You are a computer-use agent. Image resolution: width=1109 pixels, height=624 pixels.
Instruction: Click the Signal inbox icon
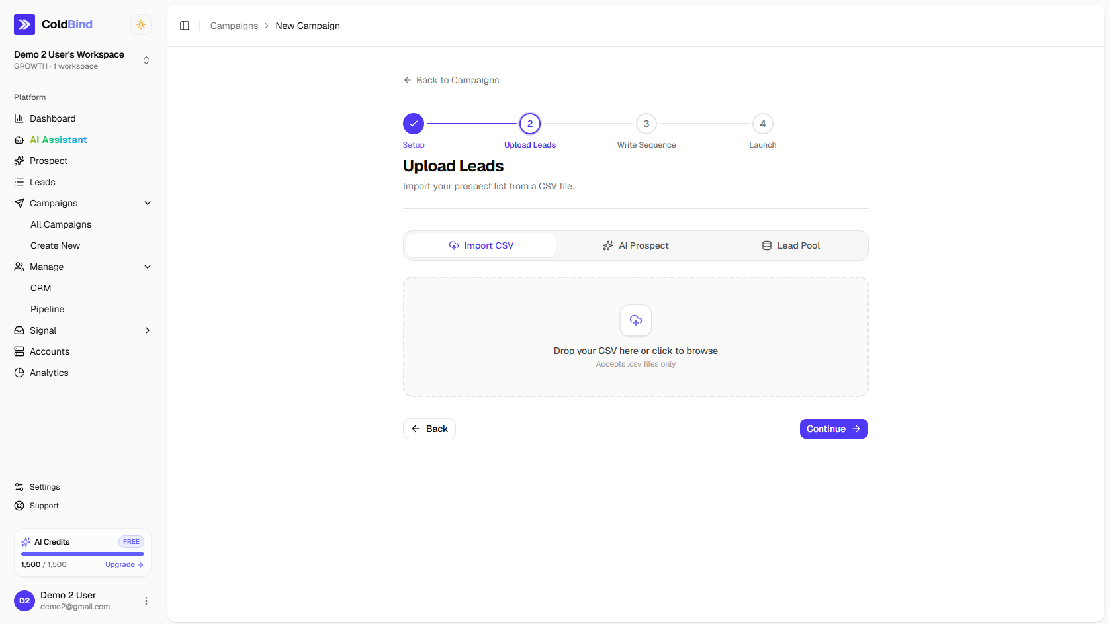19,330
